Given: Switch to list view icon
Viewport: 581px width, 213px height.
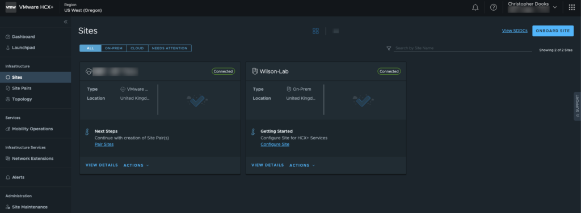Looking at the screenshot, I should click(x=336, y=31).
